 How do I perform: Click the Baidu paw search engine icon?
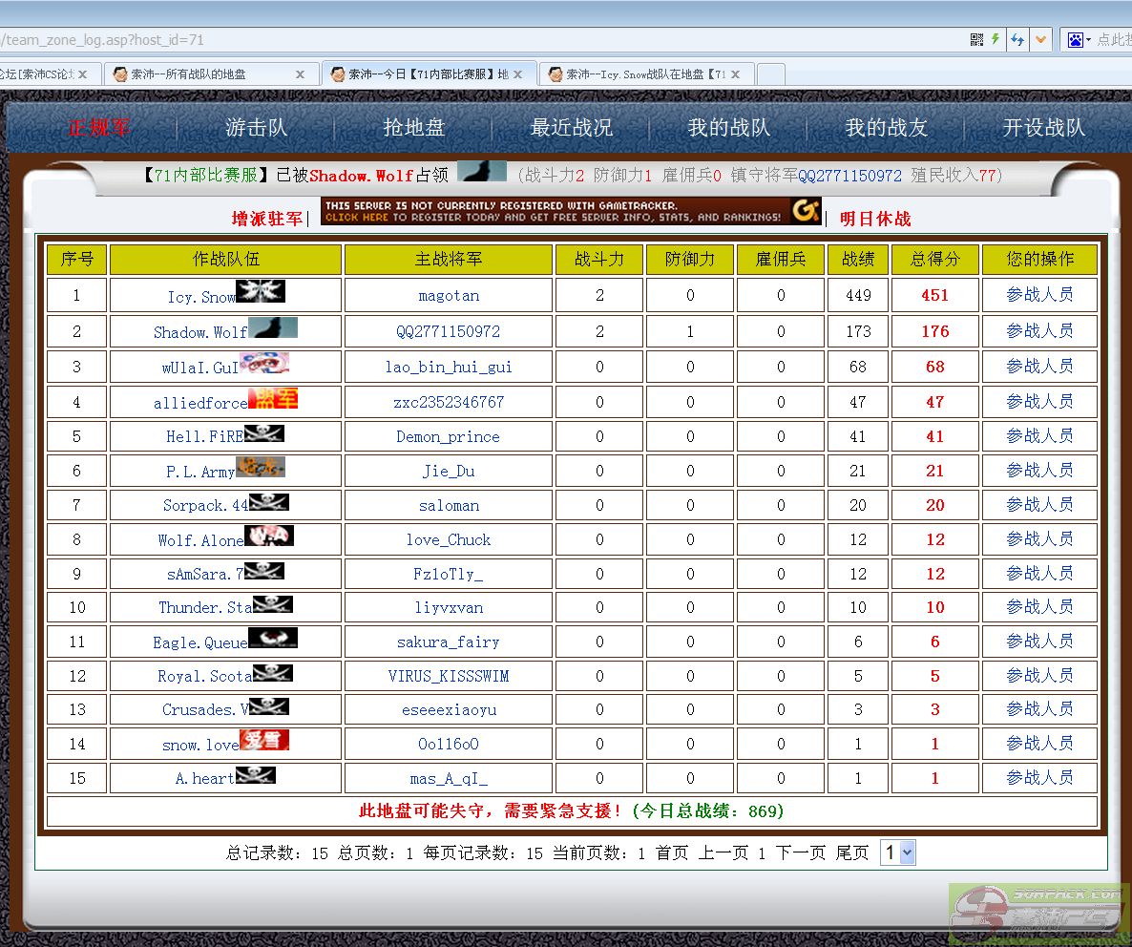point(1077,39)
